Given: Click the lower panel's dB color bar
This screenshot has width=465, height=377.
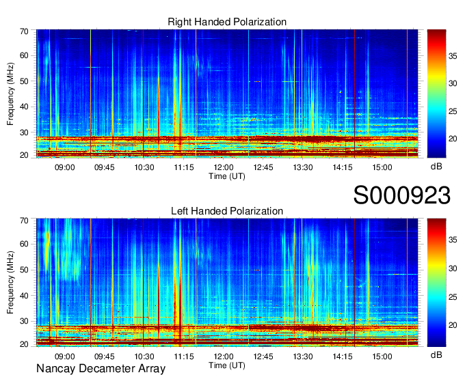Looking at the screenshot, I should point(436,283).
